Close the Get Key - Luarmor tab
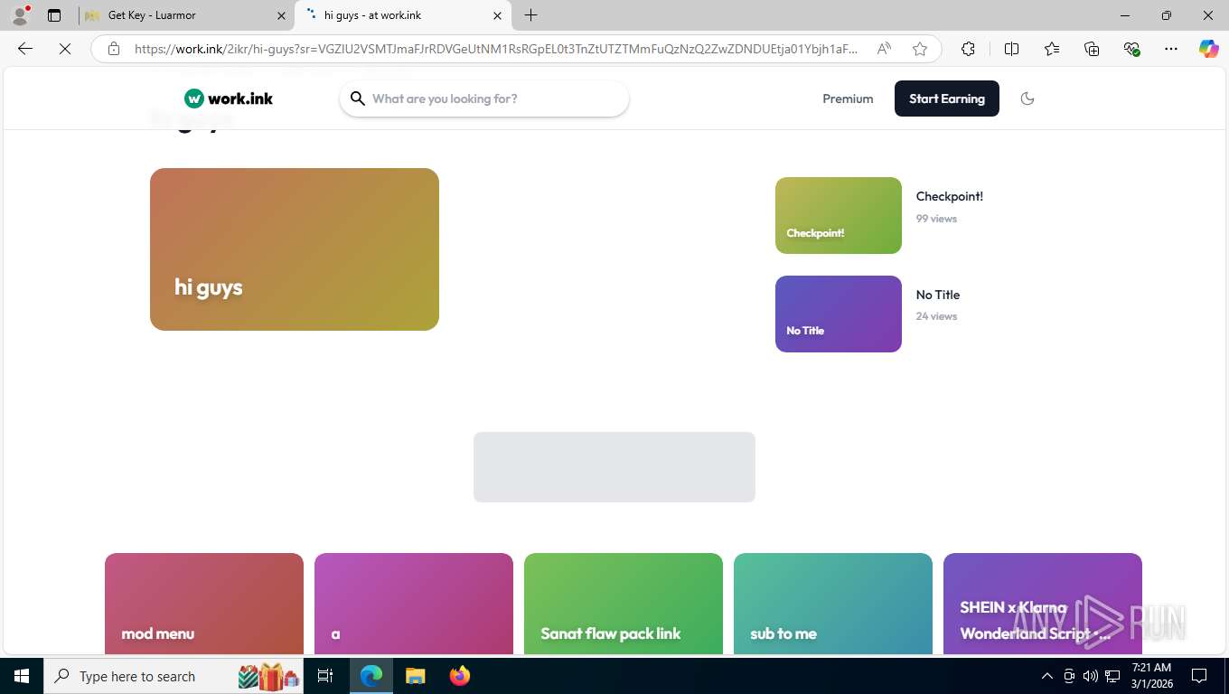Image resolution: width=1229 pixels, height=694 pixels. coord(281,15)
